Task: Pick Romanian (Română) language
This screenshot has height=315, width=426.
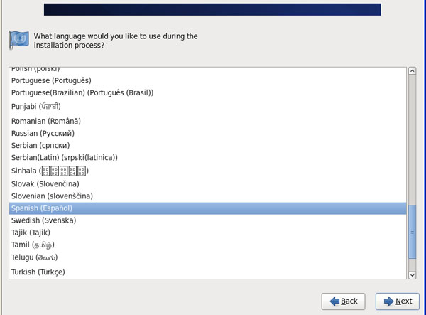Action: pyautogui.click(x=46, y=121)
